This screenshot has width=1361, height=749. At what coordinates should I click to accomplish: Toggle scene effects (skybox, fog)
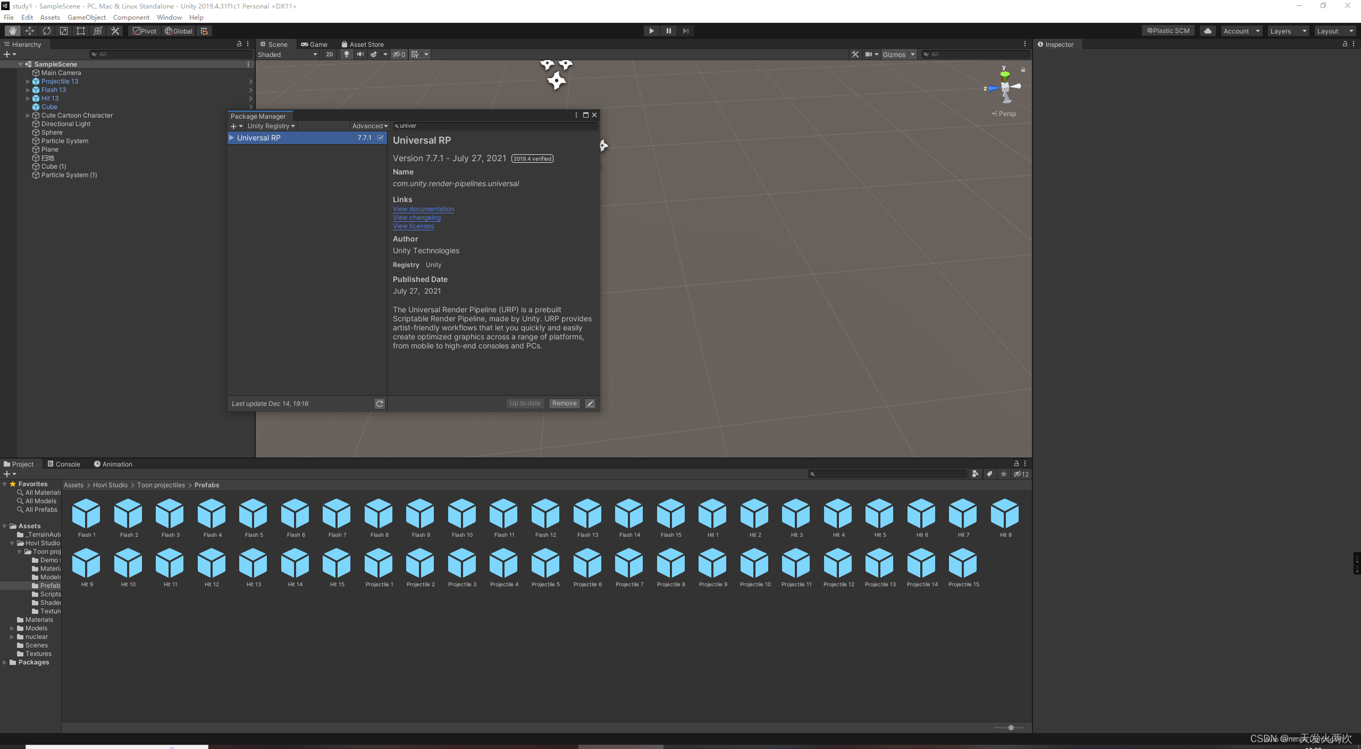click(x=374, y=54)
